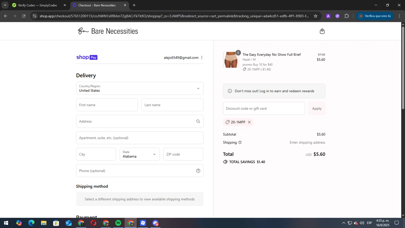Click the Phone (optional) field
The image size is (405, 228).
140,171
